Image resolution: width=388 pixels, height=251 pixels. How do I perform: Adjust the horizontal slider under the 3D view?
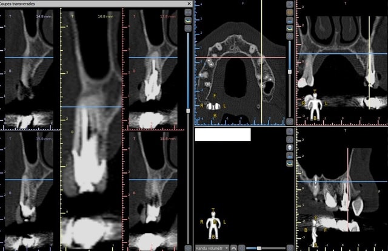coord(259,248)
